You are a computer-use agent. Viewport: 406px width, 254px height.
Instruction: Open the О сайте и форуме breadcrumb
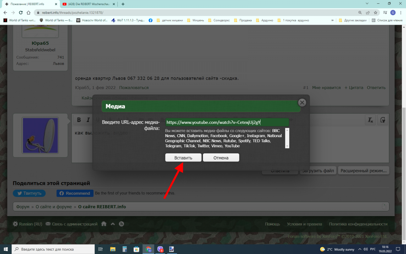[54, 207]
